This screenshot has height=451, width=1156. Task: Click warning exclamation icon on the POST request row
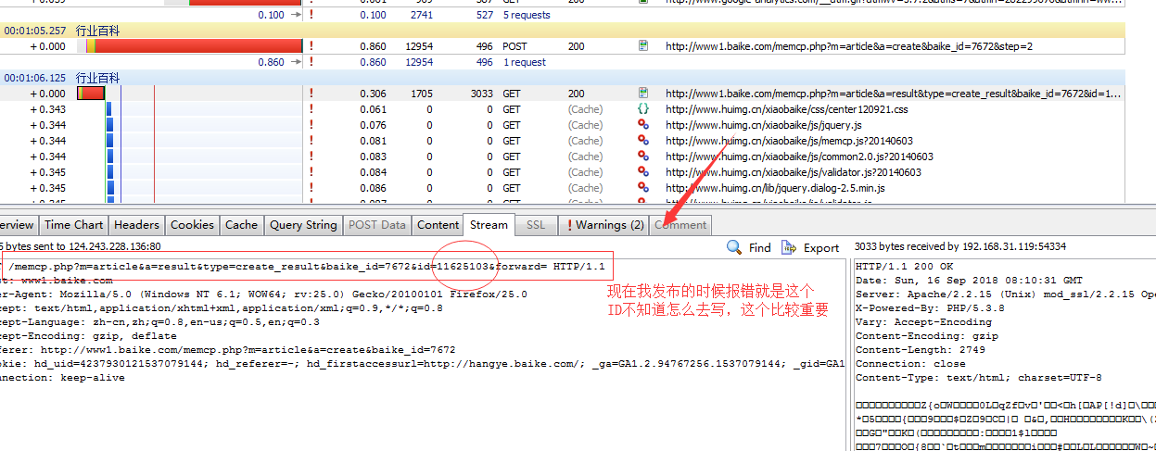(x=311, y=45)
